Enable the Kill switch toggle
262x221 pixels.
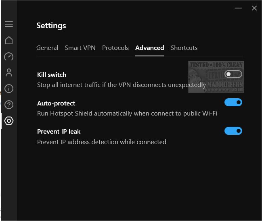click(233, 74)
